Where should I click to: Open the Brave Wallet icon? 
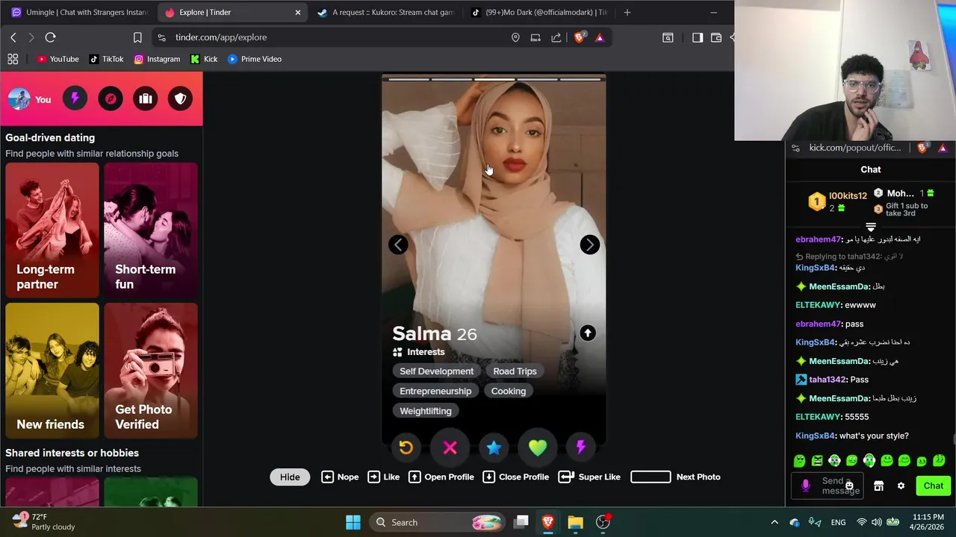coord(716,37)
